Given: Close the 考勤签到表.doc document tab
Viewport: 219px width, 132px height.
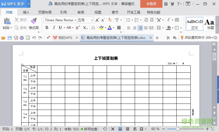Looking at the screenshot, I should pos(151,38).
